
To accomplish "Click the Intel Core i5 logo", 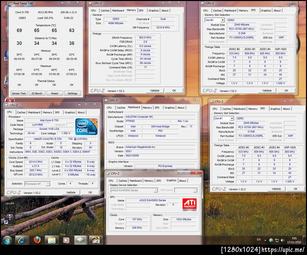I will click(x=86, y=127).
